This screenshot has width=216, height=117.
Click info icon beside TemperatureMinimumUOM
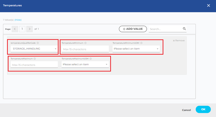click(x=141, y=43)
